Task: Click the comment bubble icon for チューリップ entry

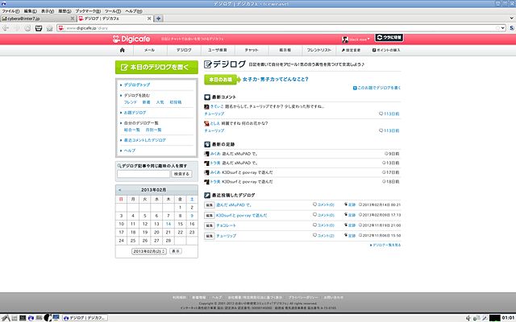Action: point(314,237)
